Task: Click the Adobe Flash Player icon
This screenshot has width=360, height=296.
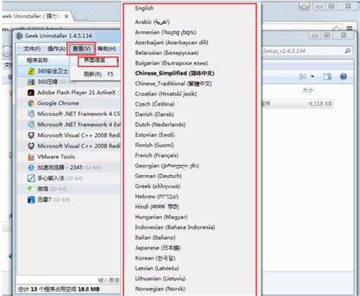Action: (x=31, y=93)
